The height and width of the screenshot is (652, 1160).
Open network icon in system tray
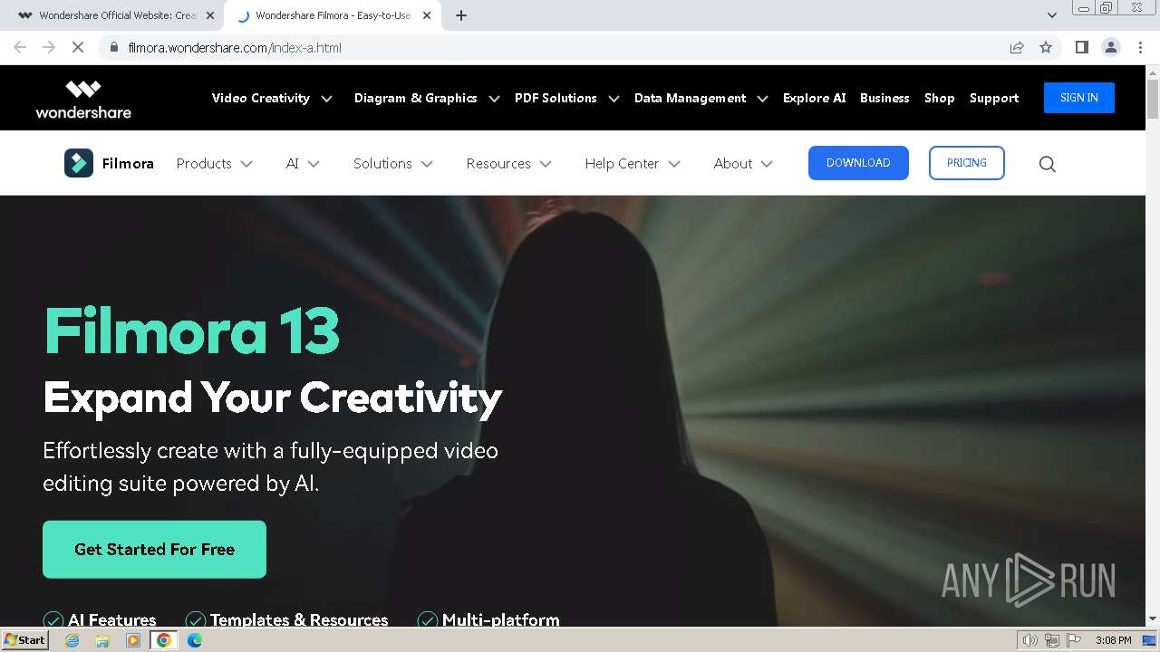coord(1054,640)
